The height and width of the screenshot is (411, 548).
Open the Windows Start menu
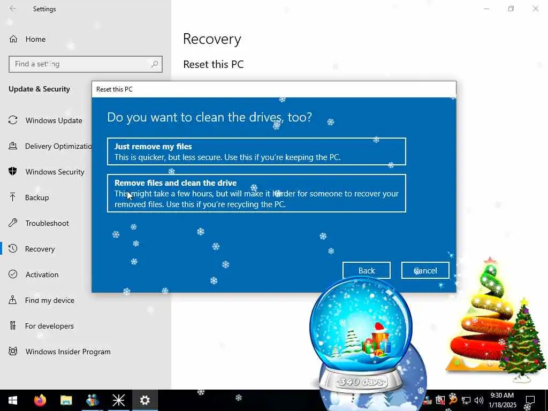point(13,400)
